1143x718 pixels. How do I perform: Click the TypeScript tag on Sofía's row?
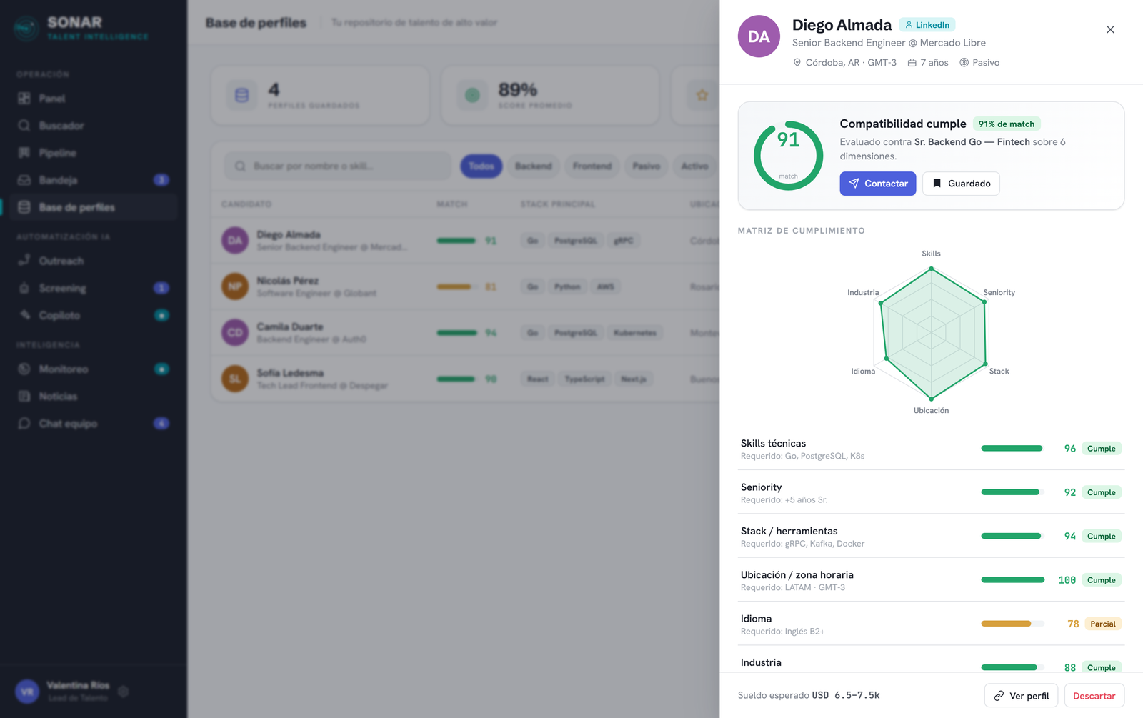click(x=584, y=379)
